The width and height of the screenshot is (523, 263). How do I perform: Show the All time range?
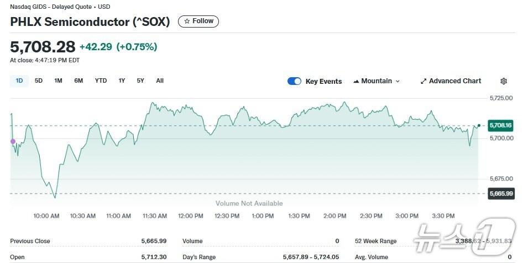(160, 80)
